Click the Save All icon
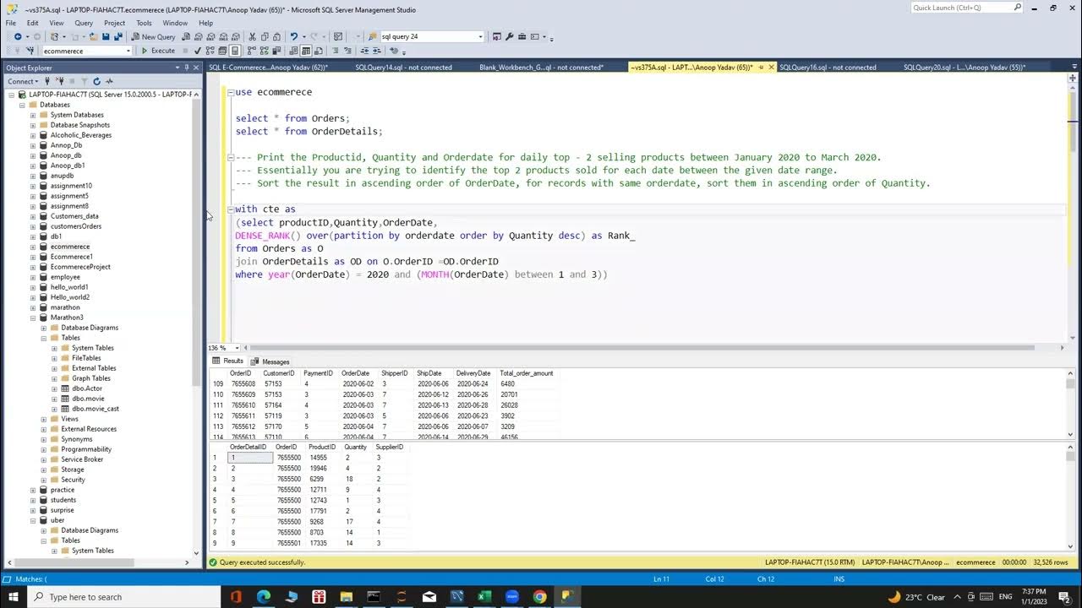This screenshot has width=1082, height=608. pyautogui.click(x=117, y=37)
